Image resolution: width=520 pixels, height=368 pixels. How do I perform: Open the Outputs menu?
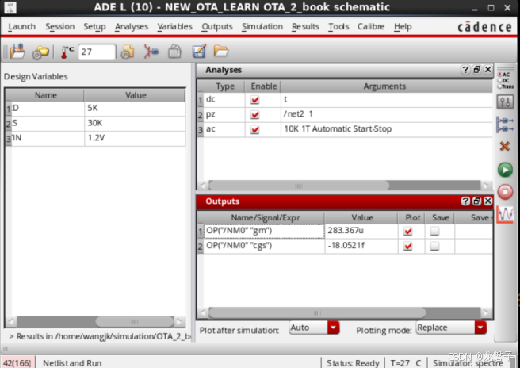click(x=217, y=26)
